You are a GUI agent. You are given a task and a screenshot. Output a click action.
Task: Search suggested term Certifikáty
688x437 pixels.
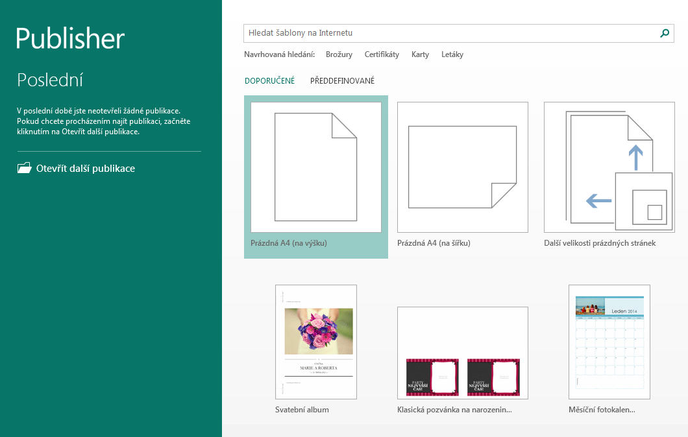point(382,54)
